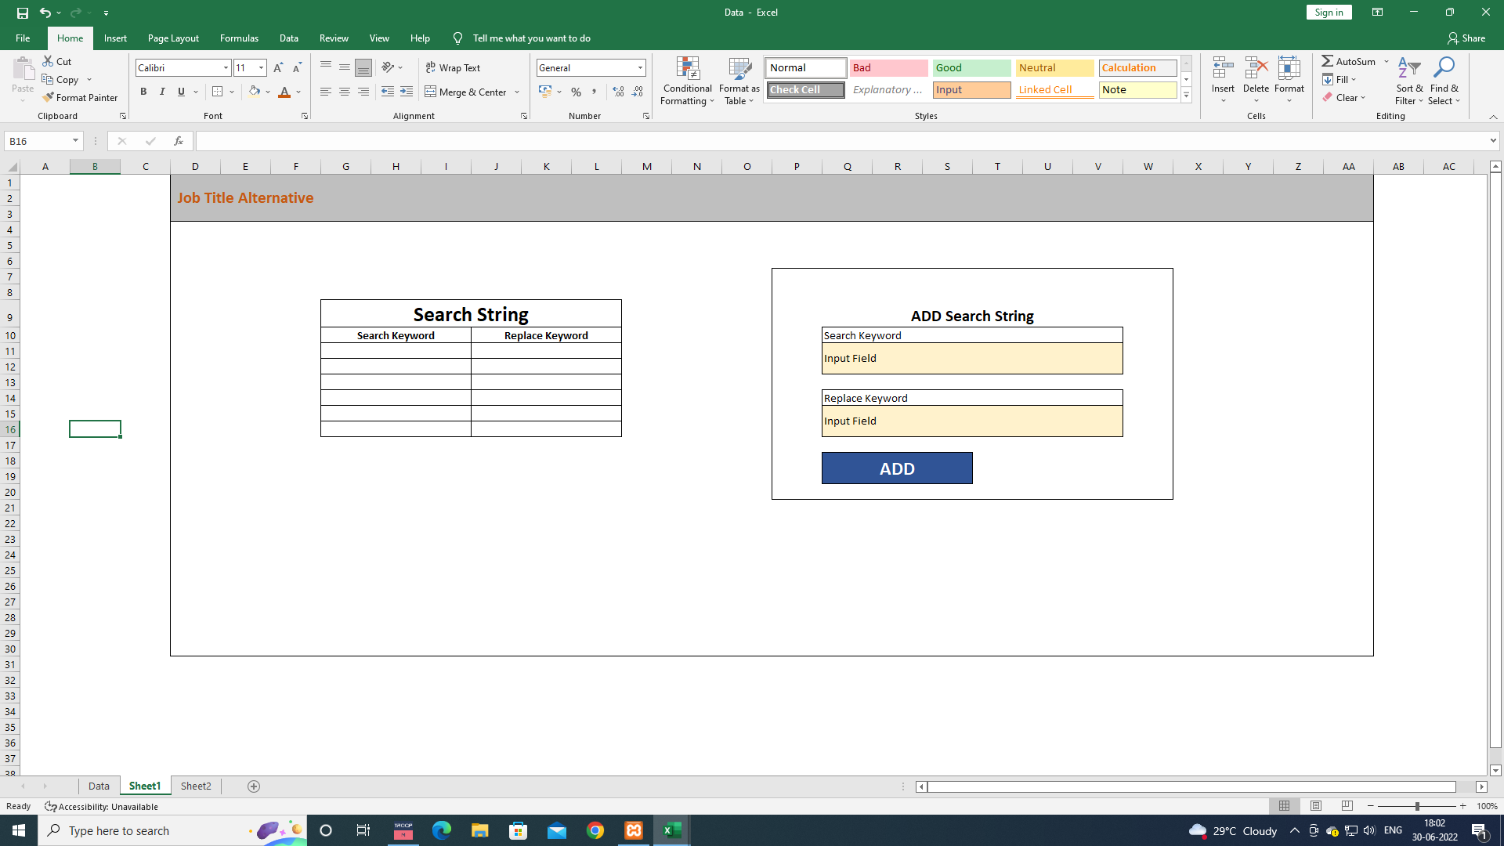Viewport: 1504px width, 846px height.
Task: Click the Sign in button
Action: click(1329, 12)
